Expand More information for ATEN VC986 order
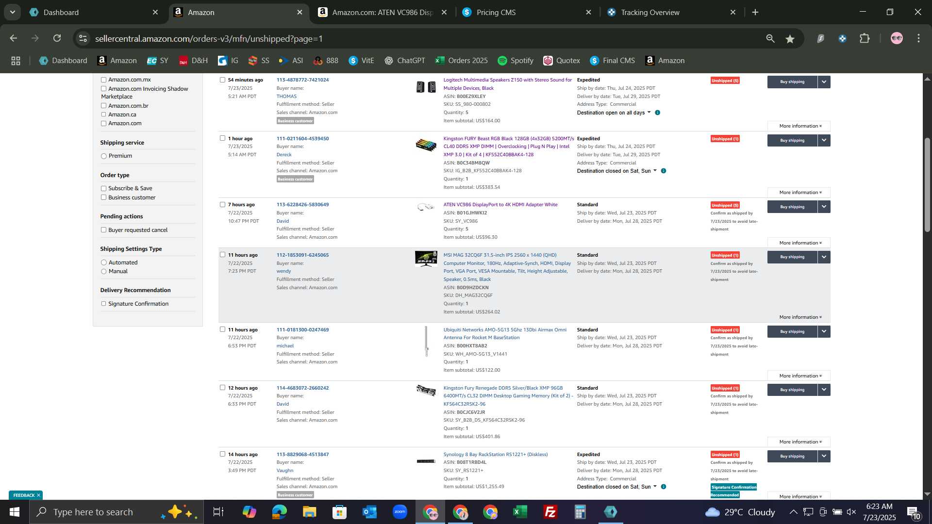Image resolution: width=932 pixels, height=524 pixels. pos(799,243)
